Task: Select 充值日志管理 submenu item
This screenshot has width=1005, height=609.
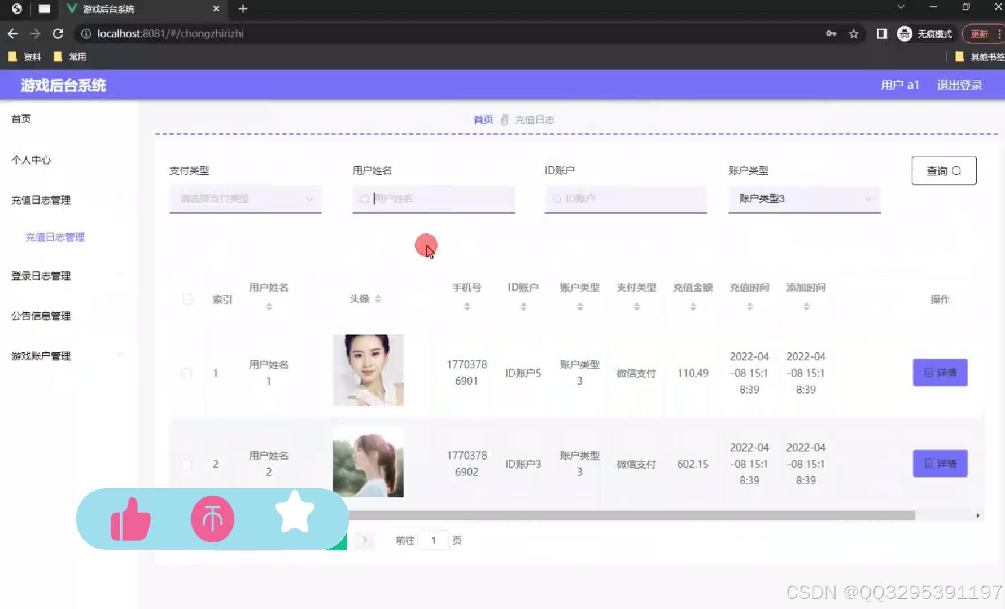Action: 55,237
